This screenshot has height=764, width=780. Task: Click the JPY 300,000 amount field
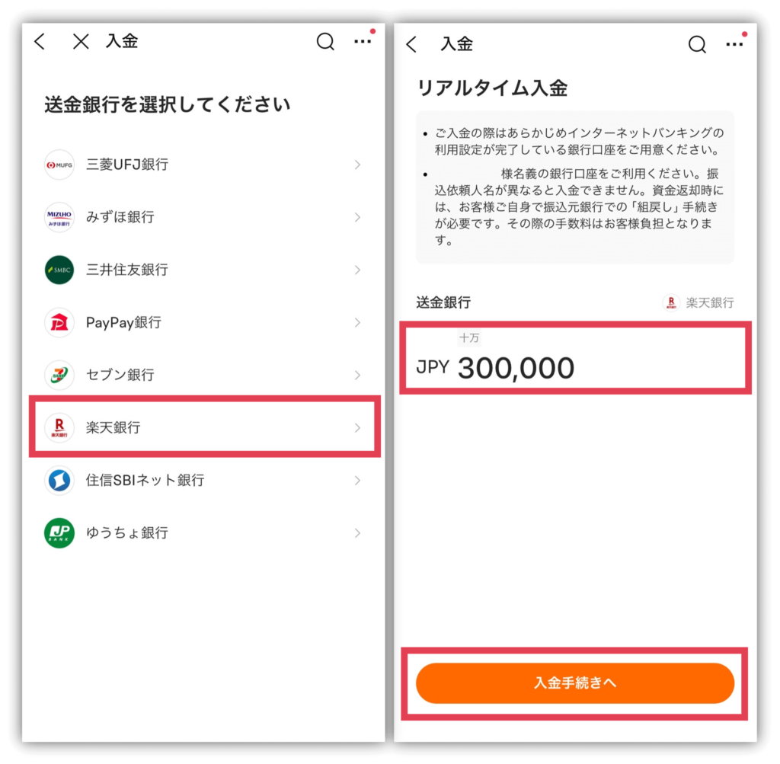coord(576,358)
